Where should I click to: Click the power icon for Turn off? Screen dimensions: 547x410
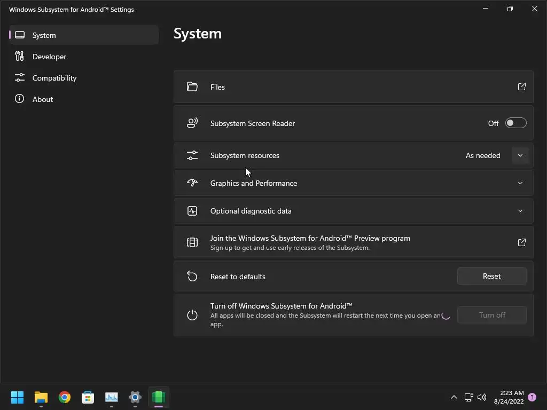[x=192, y=315]
